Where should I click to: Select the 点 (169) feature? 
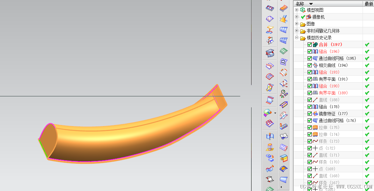(x=327, y=169)
